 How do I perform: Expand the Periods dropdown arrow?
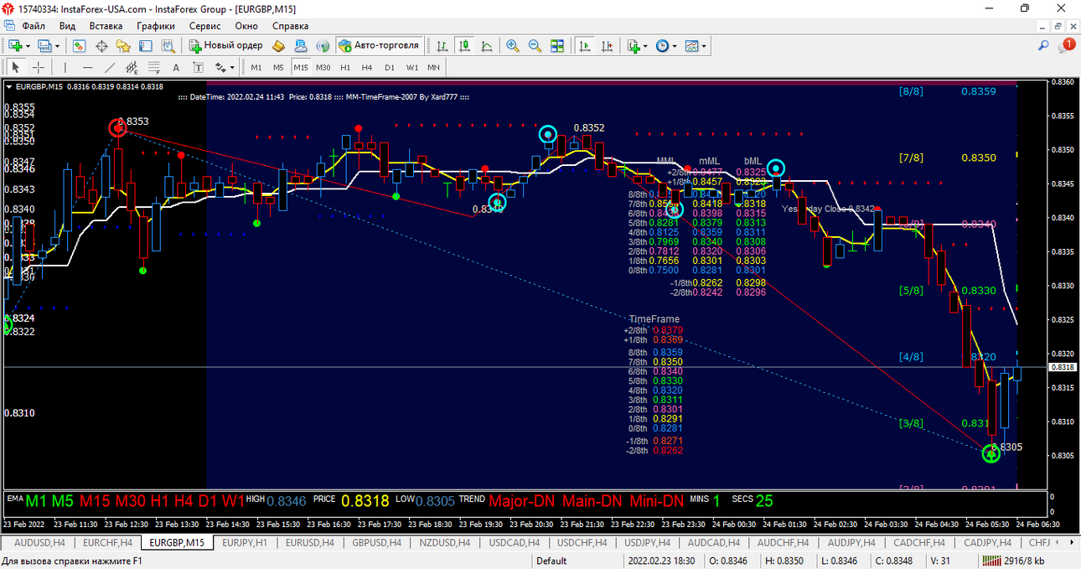[675, 46]
